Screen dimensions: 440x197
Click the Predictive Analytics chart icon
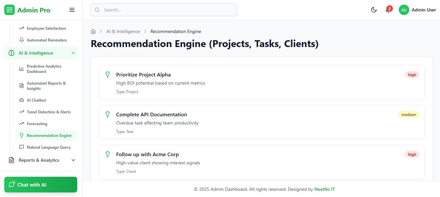(22, 69)
